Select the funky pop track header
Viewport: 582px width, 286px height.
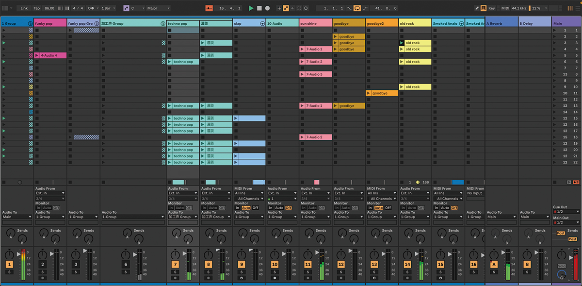point(50,23)
